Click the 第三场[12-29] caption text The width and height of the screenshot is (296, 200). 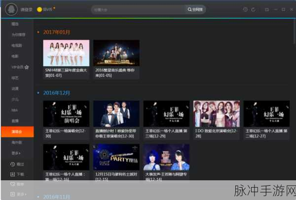(x=166, y=133)
